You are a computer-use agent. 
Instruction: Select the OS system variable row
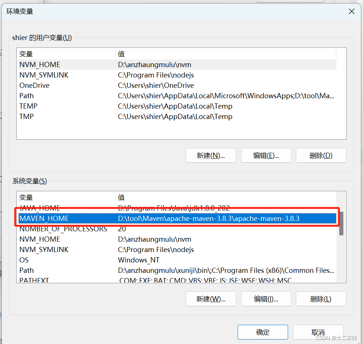point(24,260)
